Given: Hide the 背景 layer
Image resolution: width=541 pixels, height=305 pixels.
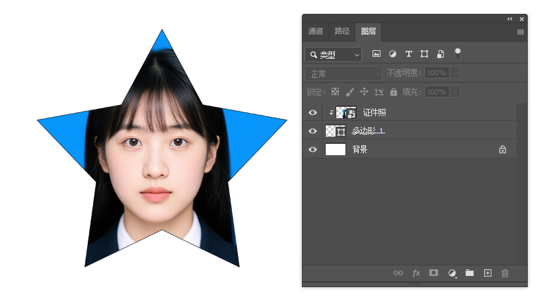Looking at the screenshot, I should (313, 150).
